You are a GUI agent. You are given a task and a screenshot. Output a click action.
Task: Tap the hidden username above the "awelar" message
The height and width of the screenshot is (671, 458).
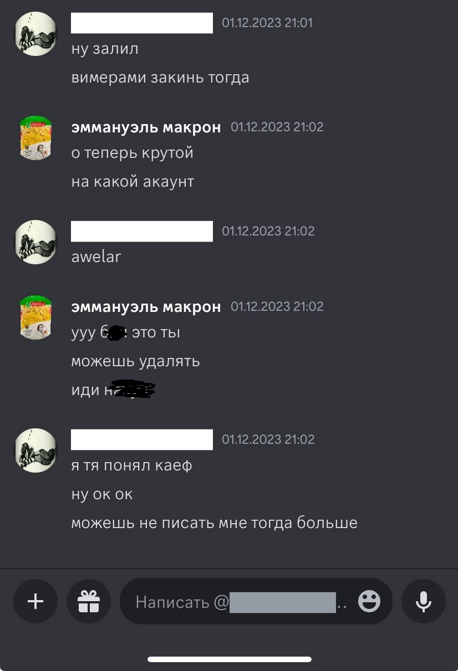pyautogui.click(x=142, y=231)
